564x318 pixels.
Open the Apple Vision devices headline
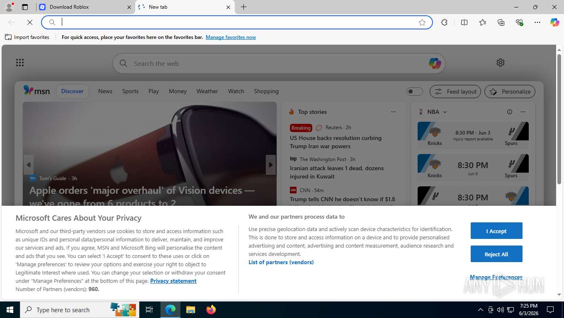(142, 197)
